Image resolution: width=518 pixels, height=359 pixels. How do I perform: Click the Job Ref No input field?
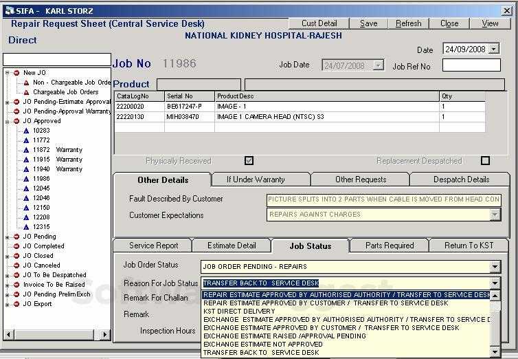pyautogui.click(x=471, y=65)
